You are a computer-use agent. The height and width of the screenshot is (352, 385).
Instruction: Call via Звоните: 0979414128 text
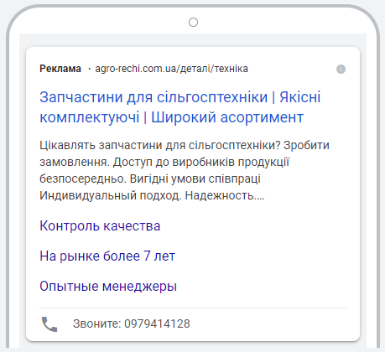point(132,324)
